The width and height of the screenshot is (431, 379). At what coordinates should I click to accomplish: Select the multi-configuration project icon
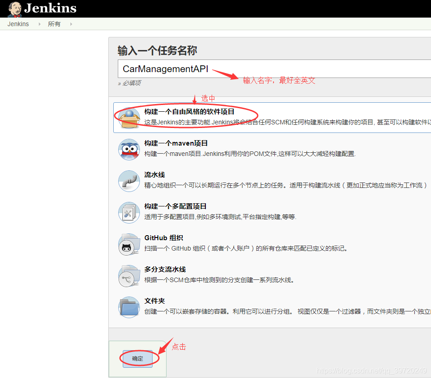[129, 212]
